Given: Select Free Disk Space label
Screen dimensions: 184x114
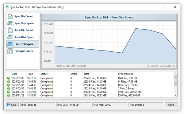Looking at the screenshot, I should pyautogui.click(x=24, y=44).
